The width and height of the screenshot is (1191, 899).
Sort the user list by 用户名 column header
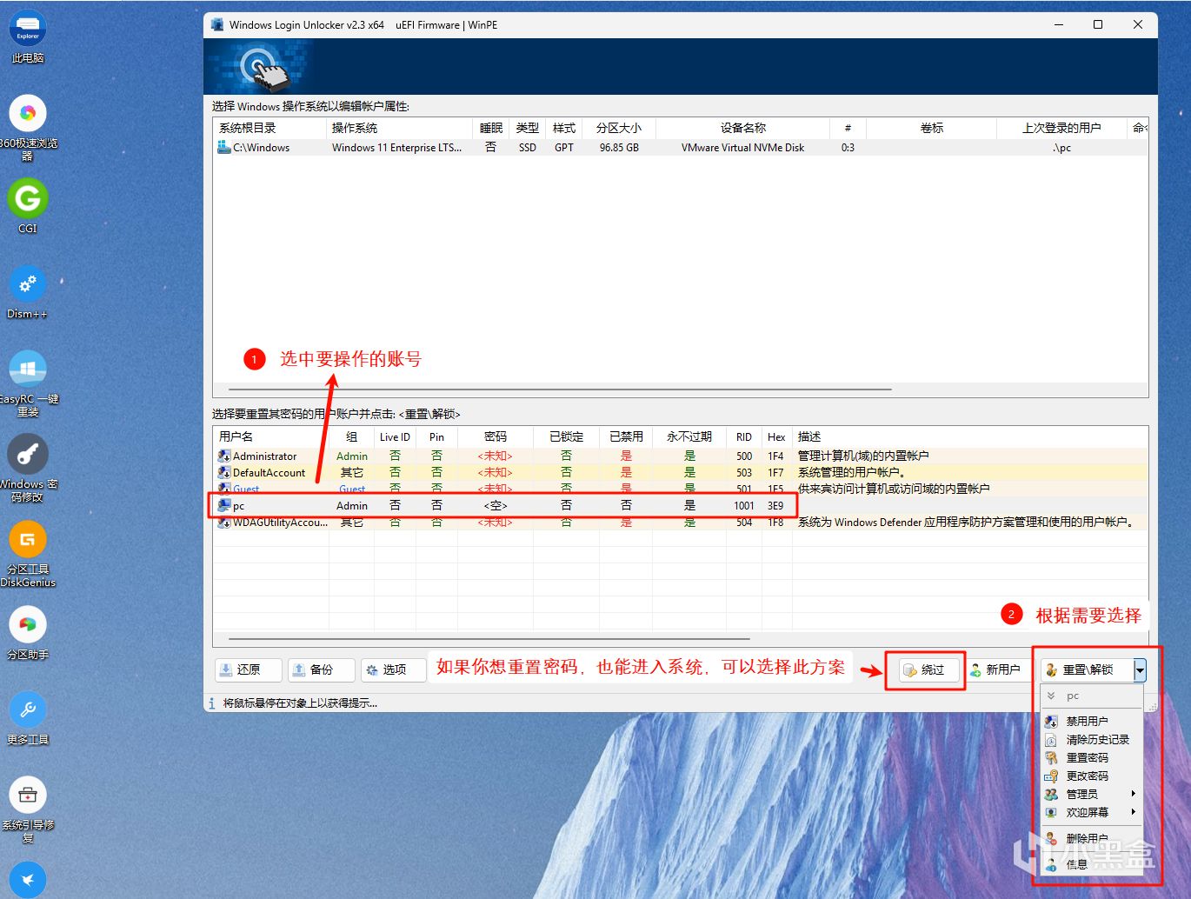click(x=270, y=436)
